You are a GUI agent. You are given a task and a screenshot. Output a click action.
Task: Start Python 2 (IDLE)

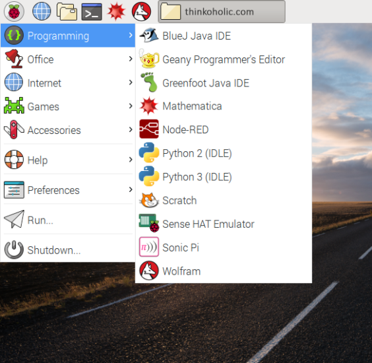(224, 153)
